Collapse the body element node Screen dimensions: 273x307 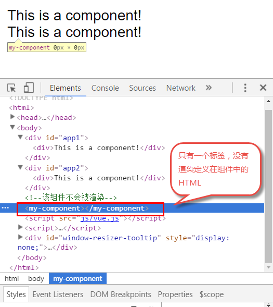tap(12, 127)
